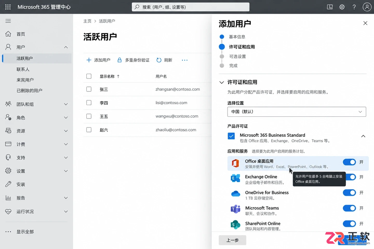The width and height of the screenshot is (374, 249).
Task: Click the 计费 card icon
Action: 8,144
